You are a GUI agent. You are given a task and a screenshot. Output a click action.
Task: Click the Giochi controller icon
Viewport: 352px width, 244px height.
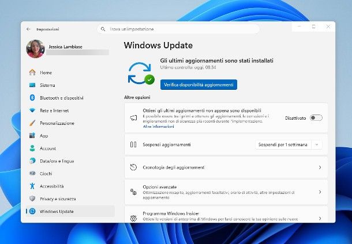pyautogui.click(x=32, y=173)
